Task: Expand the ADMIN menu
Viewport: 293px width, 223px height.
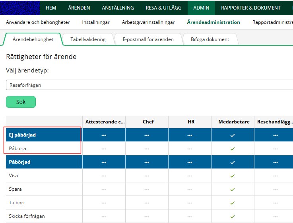Action: coord(202,8)
